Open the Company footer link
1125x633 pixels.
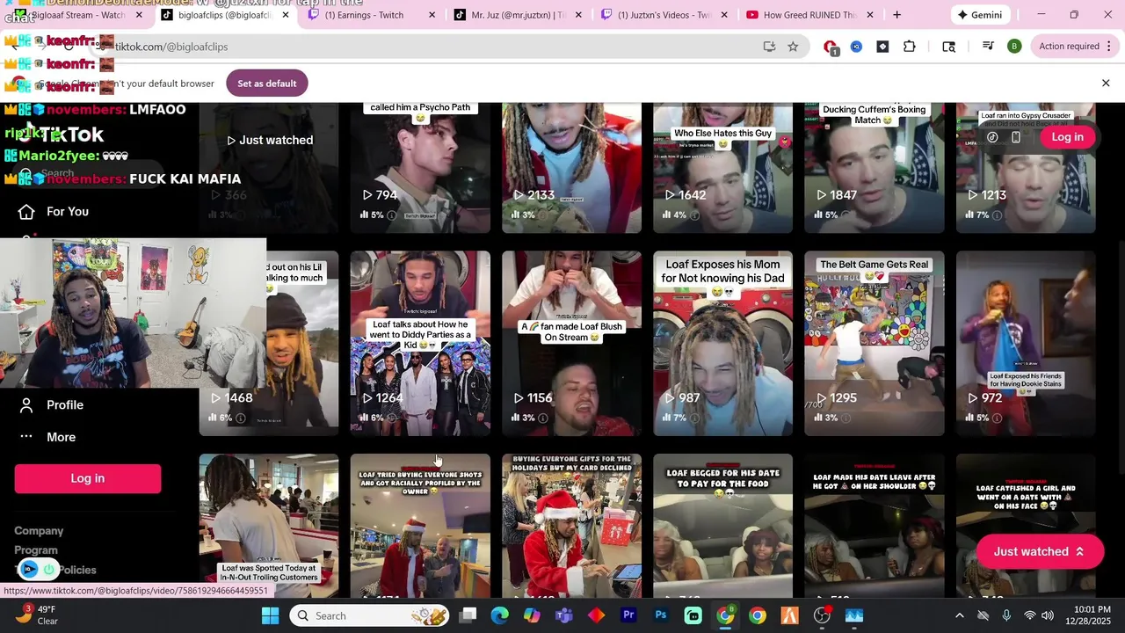[39, 531]
